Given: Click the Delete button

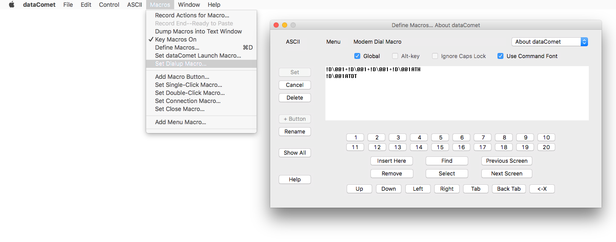Looking at the screenshot, I should tap(295, 97).
